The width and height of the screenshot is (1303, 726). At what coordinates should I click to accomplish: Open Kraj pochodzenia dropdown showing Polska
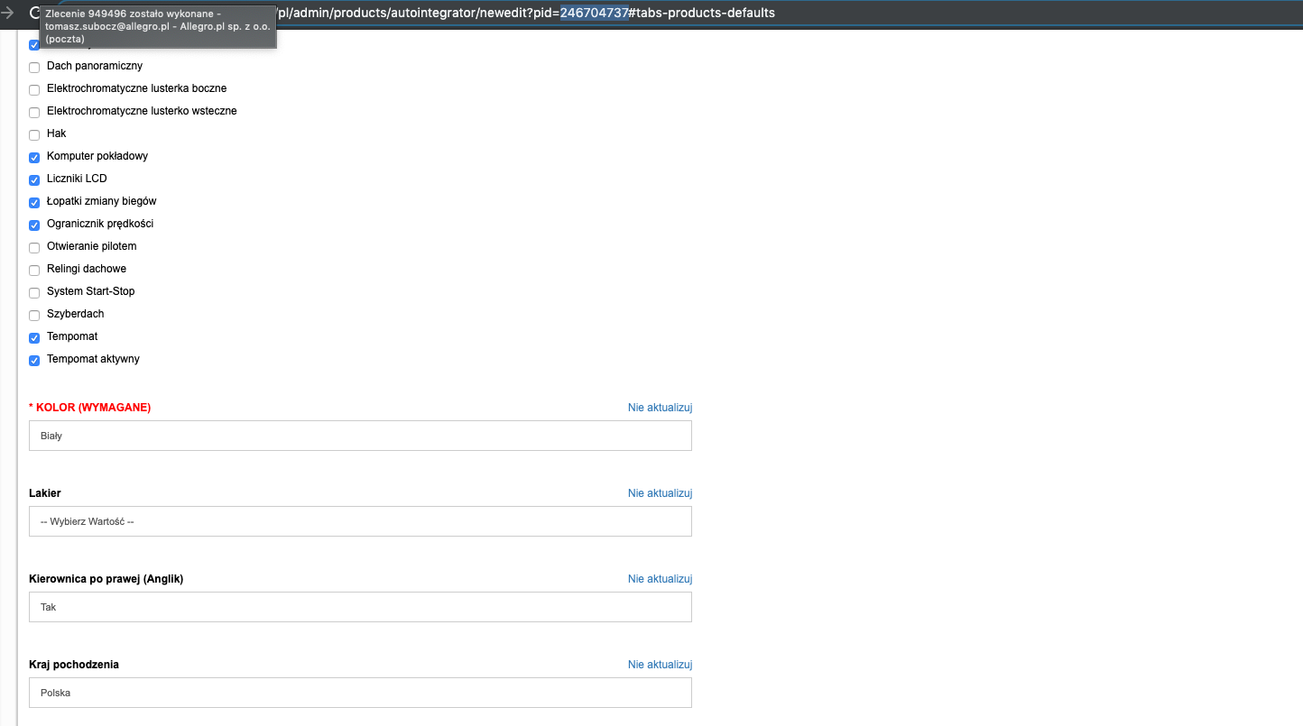[360, 693]
